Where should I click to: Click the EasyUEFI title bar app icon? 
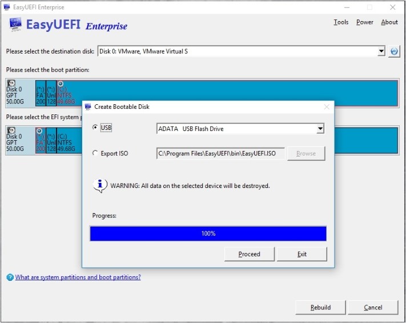7,7
